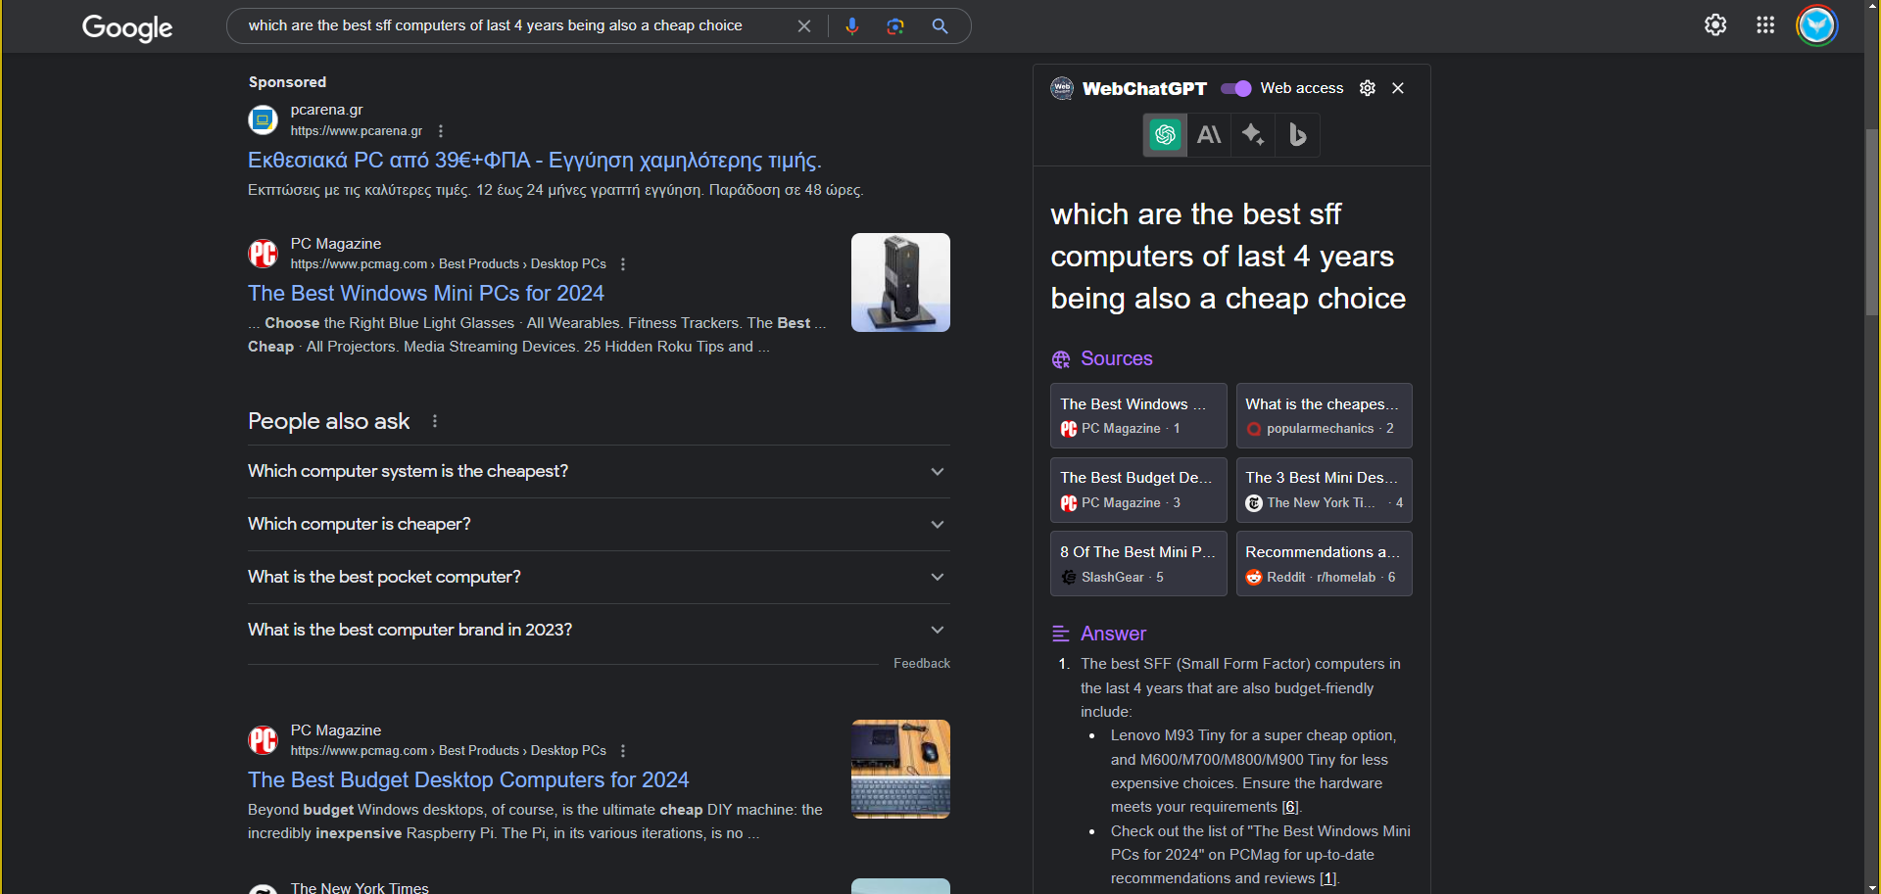Select the Bing provider tab
The width and height of the screenshot is (1881, 894).
pos(1297,135)
